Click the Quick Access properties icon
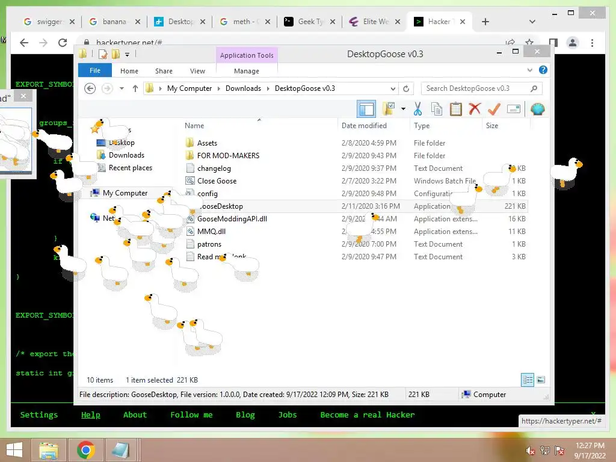This screenshot has width=616, height=462. [103, 54]
